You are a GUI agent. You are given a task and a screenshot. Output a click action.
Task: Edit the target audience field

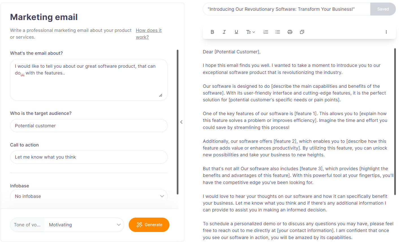tap(89, 126)
